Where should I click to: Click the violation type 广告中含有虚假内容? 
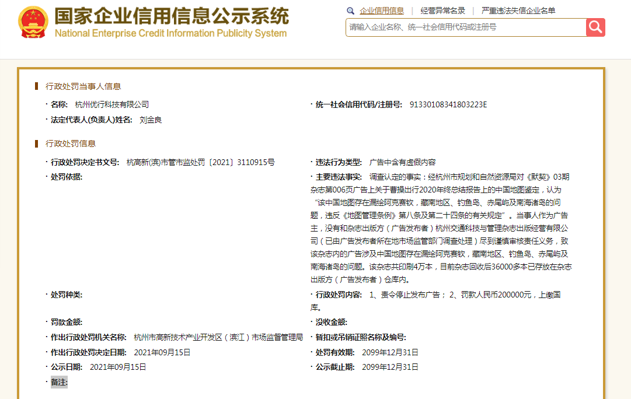402,163
